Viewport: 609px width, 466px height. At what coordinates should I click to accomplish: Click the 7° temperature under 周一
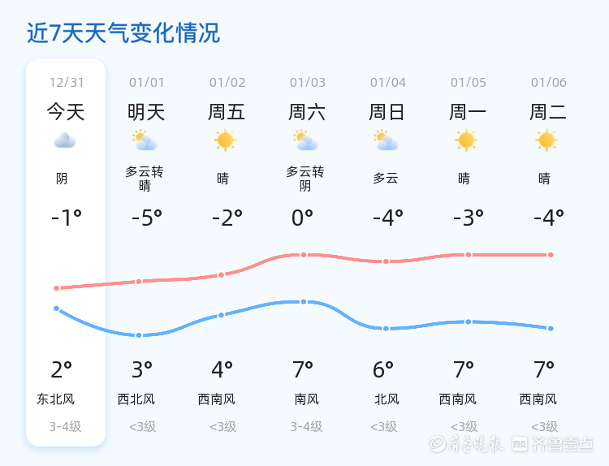coord(464,370)
